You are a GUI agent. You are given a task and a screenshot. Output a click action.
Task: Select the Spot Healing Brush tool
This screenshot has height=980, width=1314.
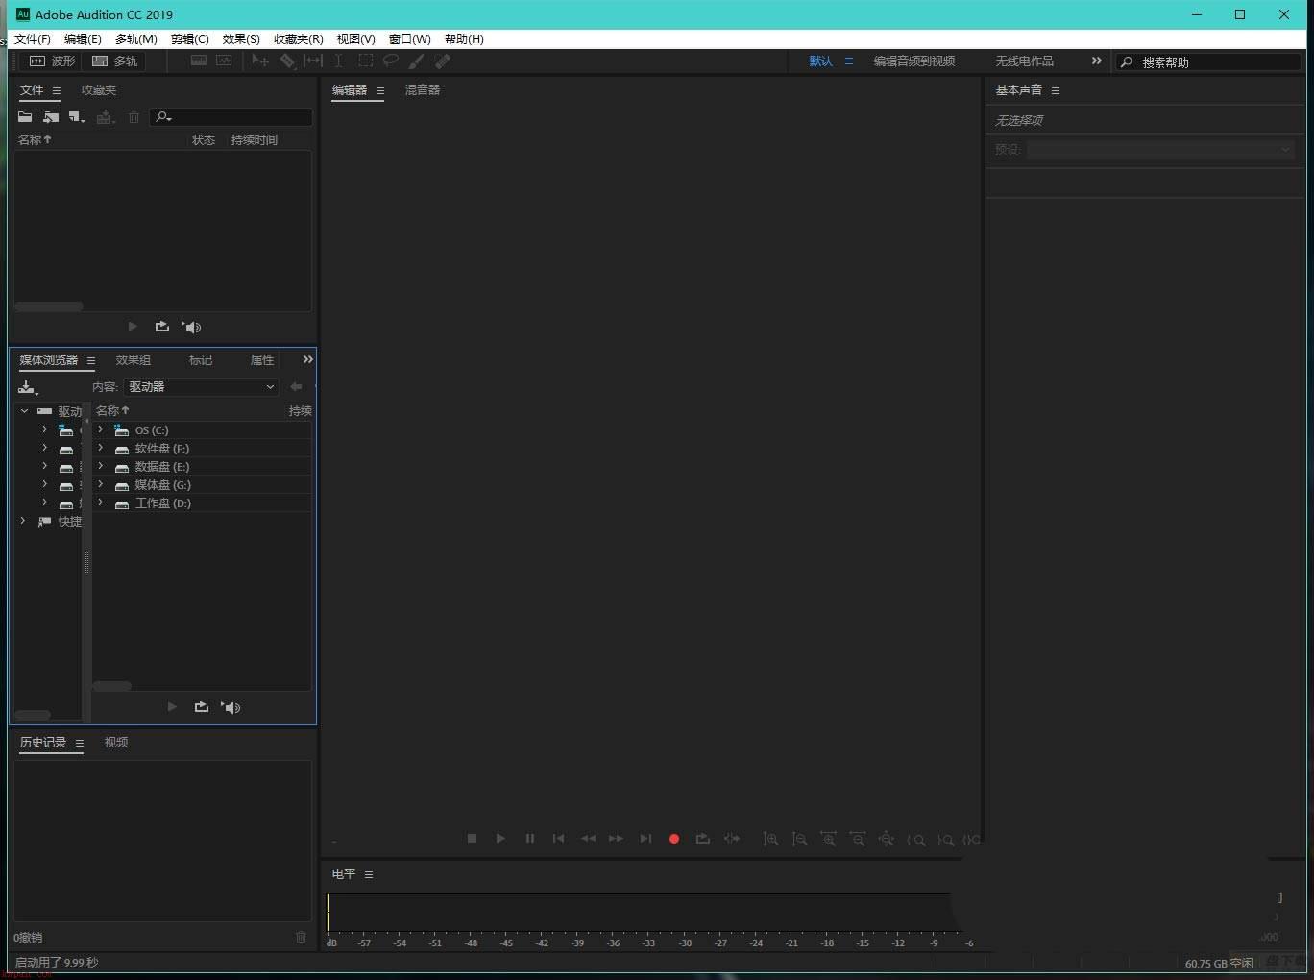tap(442, 61)
